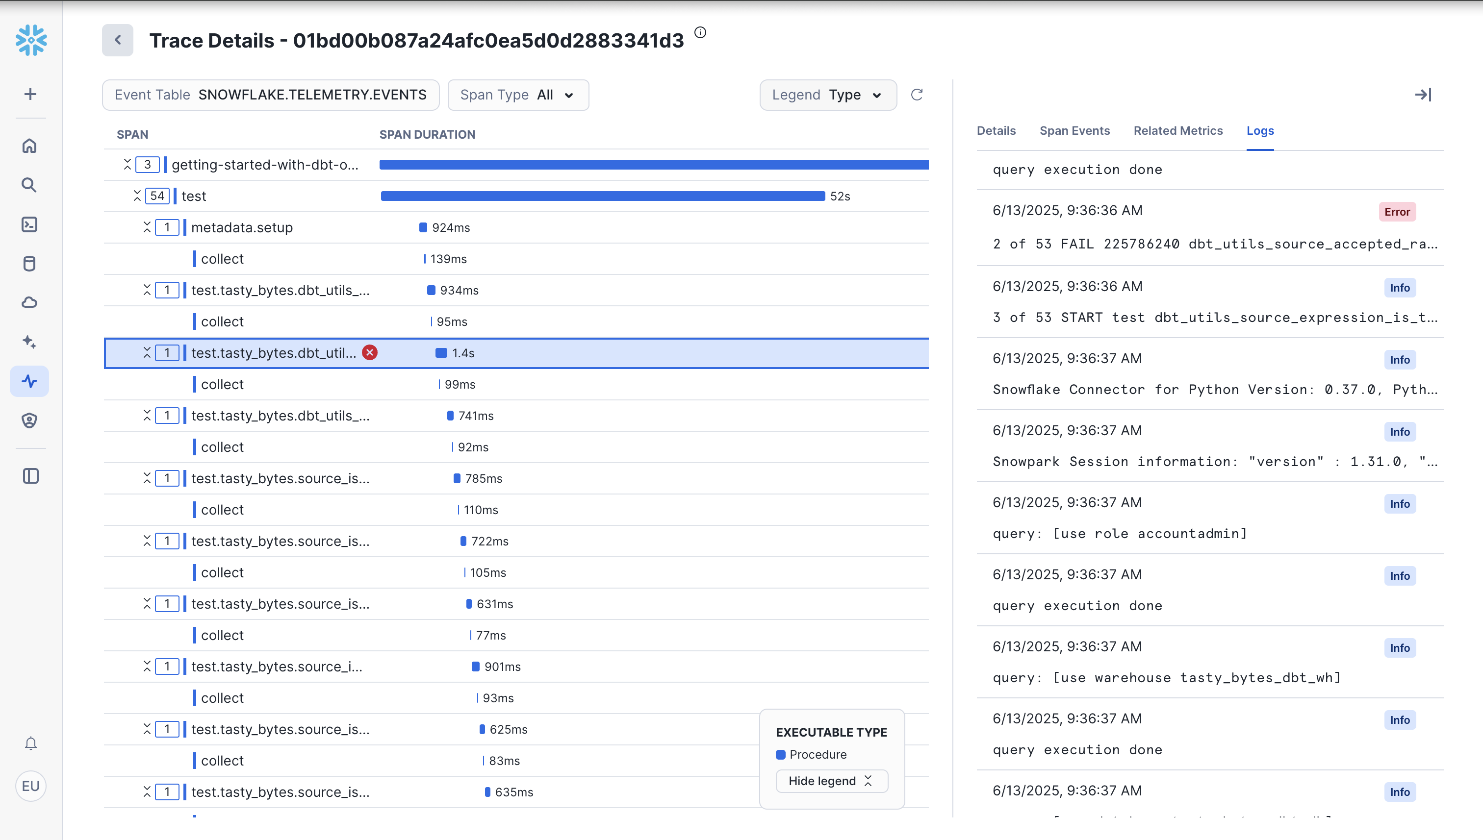Collapse the test span showing 54 children
Viewport: 1483px width, 840px height.
click(x=137, y=196)
